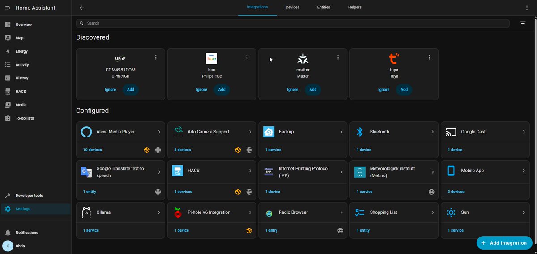Expand the Google Cast chevron
This screenshot has height=254, width=537.
coord(524,132)
